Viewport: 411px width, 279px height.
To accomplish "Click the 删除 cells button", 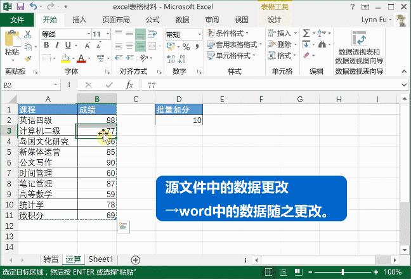I will pyautogui.click(x=282, y=44).
